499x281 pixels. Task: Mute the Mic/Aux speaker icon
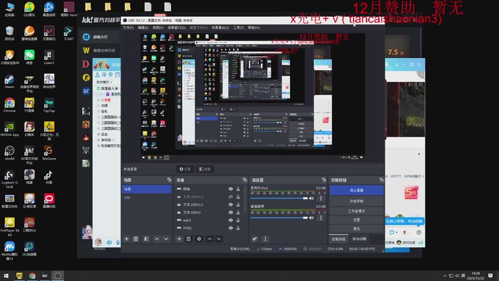311,198
